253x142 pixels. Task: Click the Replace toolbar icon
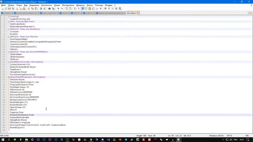point(53,9)
